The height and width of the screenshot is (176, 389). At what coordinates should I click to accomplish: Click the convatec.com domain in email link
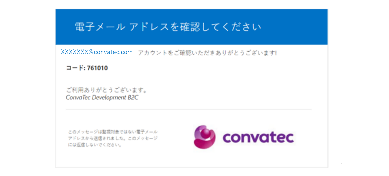pos(113,52)
